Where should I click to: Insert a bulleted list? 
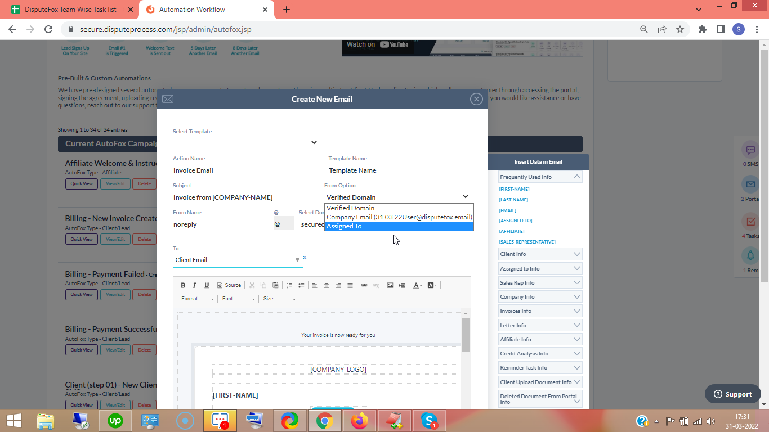click(302, 285)
